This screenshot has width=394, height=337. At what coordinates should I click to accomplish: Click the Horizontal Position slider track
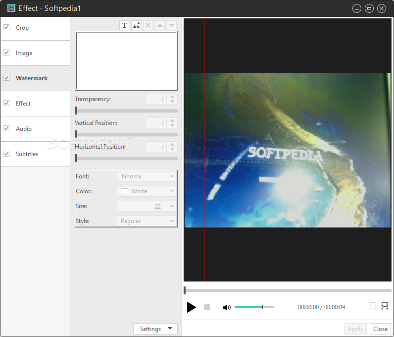click(x=126, y=158)
